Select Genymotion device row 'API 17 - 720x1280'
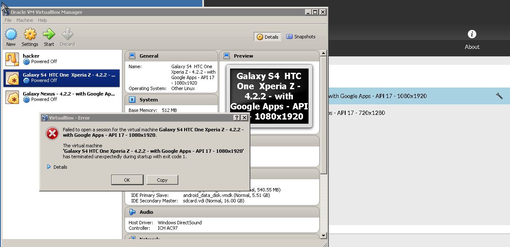 tap(419, 113)
